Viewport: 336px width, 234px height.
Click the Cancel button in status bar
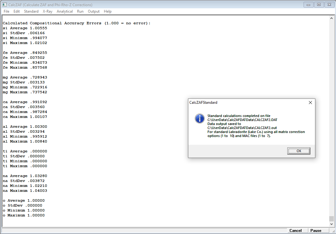(295, 230)
